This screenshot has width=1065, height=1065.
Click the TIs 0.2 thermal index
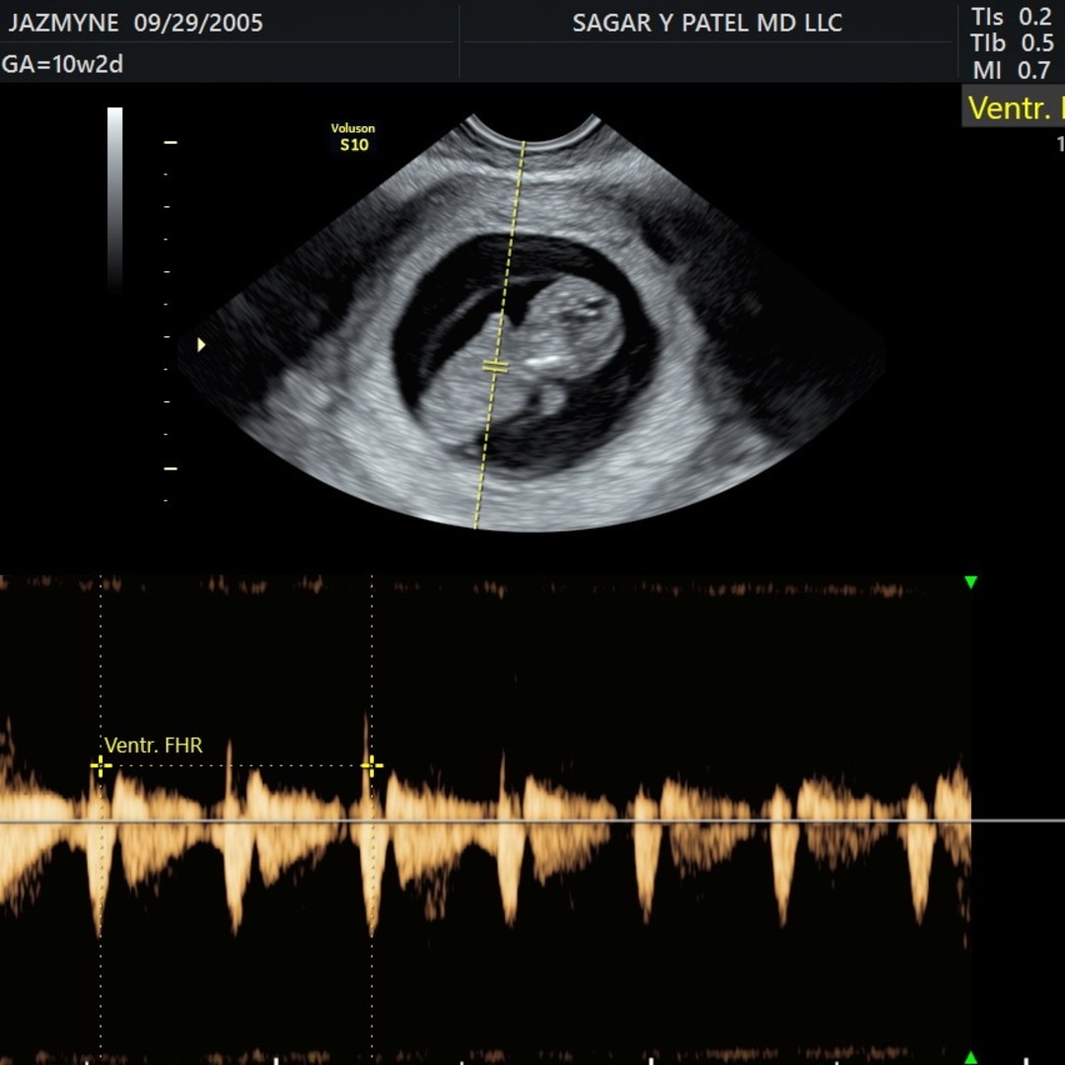pos(1012,17)
